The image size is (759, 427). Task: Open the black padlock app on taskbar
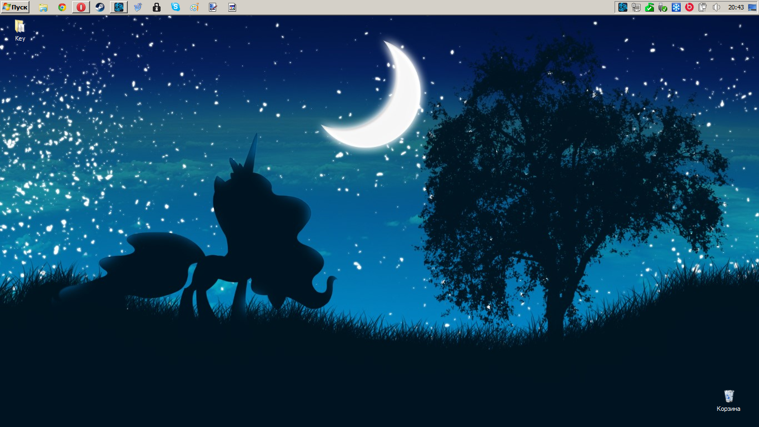(x=157, y=7)
